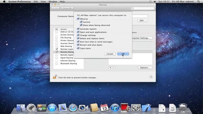This screenshot has height=114, width=203.
Task: Open Finder from the Dock
Action: tap(21, 108)
